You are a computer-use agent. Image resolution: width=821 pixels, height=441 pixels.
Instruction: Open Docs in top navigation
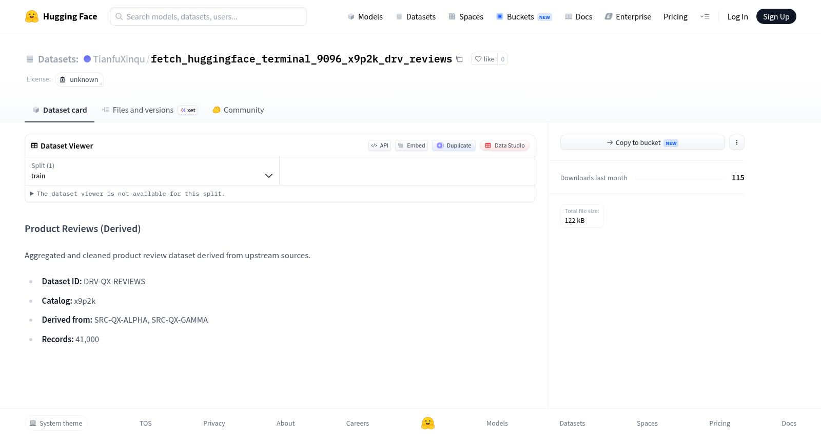[578, 16]
